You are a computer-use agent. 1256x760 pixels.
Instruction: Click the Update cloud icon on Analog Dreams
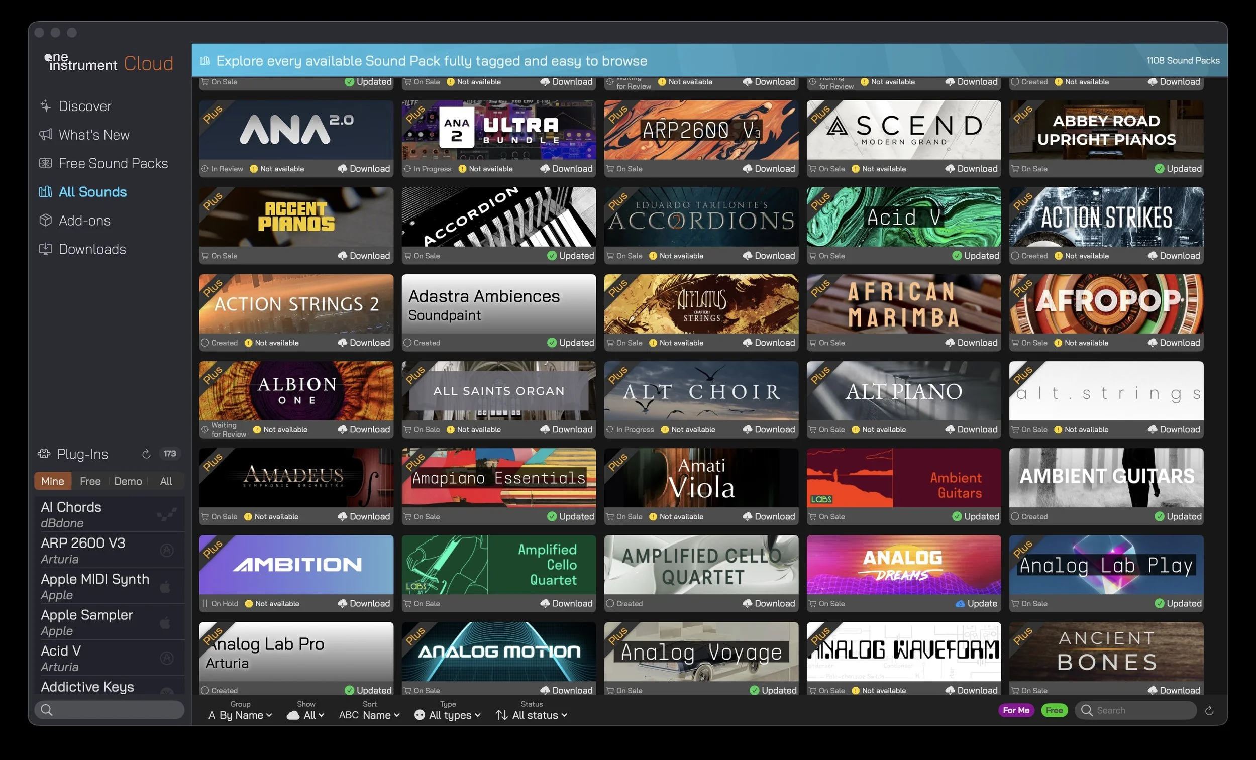(960, 603)
